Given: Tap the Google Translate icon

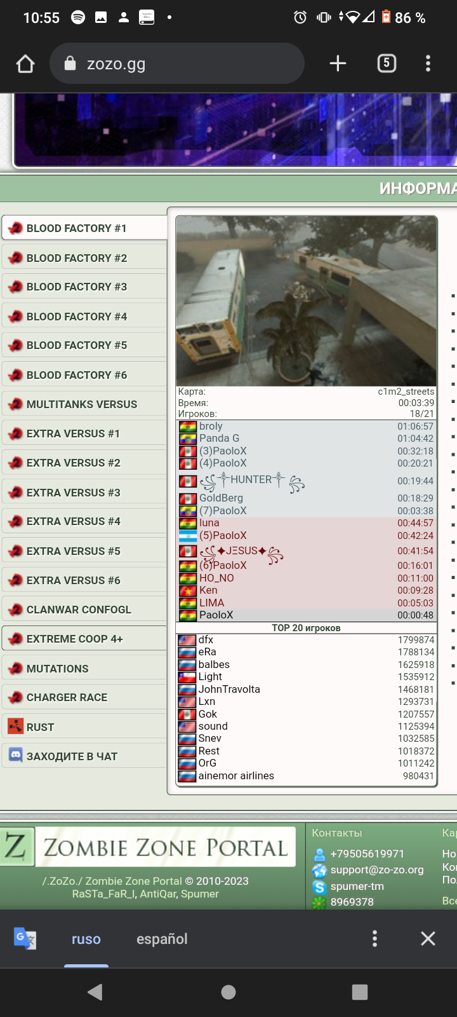Looking at the screenshot, I should pyautogui.click(x=25, y=939).
